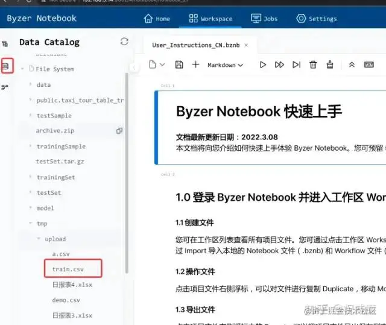Collapse cells with double chevron up icon
The image size is (386, 325).
[x=352, y=65]
